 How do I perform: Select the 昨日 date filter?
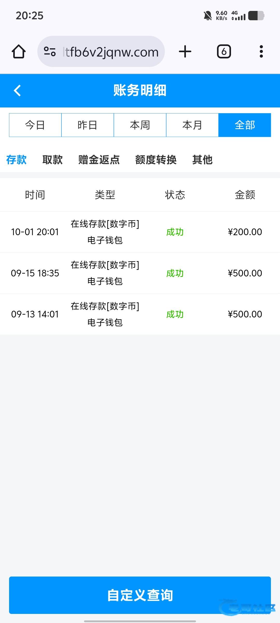pos(88,125)
